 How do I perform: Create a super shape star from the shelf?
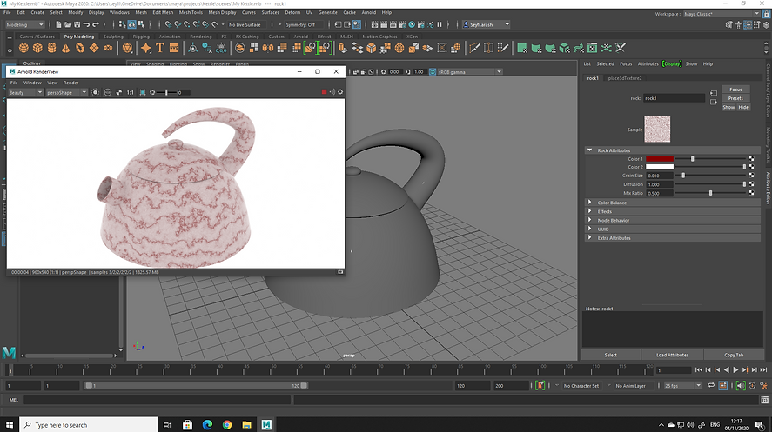pyautogui.click(x=145, y=48)
